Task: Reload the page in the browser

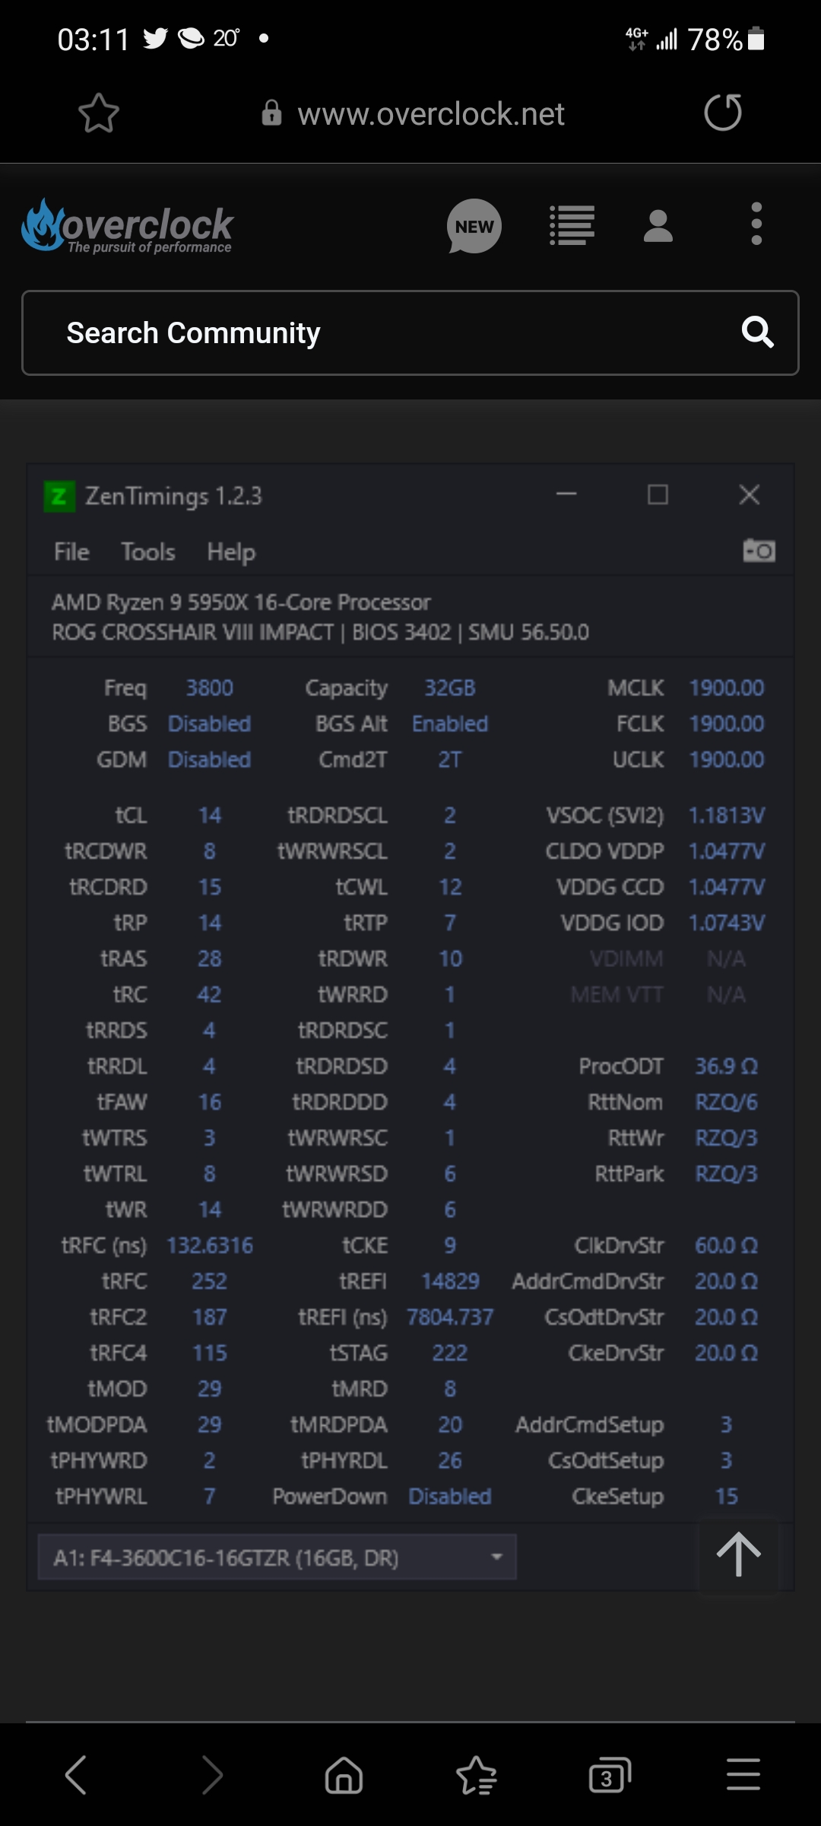Action: [x=723, y=113]
